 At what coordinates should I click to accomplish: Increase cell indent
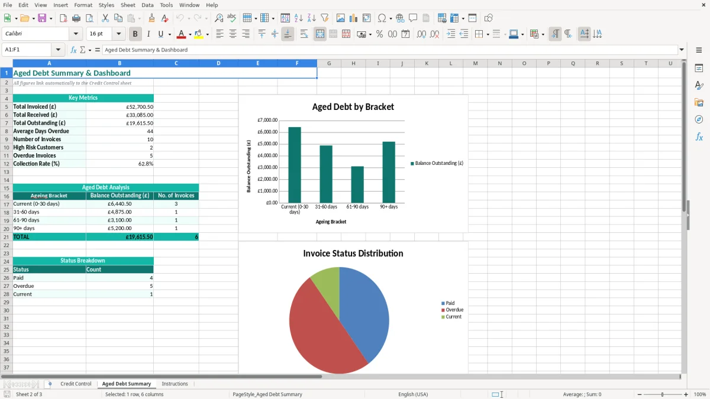451,34
